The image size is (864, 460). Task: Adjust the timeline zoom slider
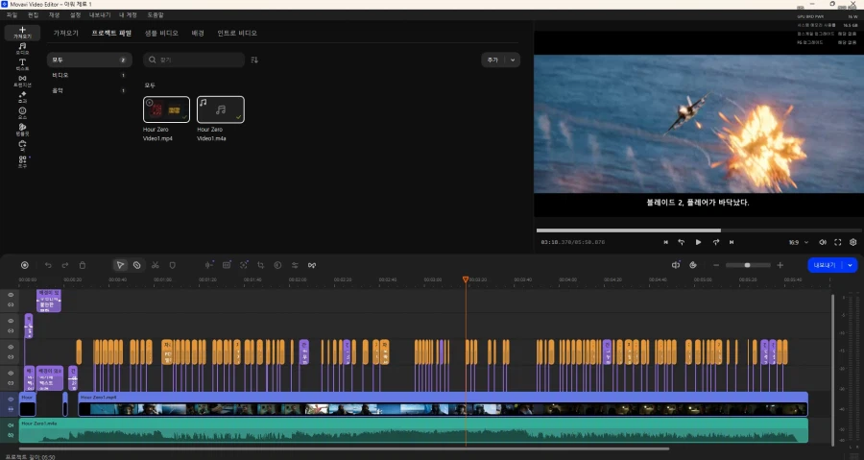[748, 265]
